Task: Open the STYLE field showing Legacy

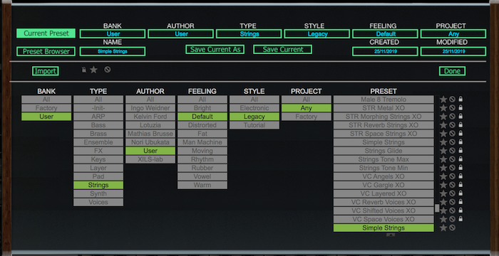Action: click(x=317, y=33)
